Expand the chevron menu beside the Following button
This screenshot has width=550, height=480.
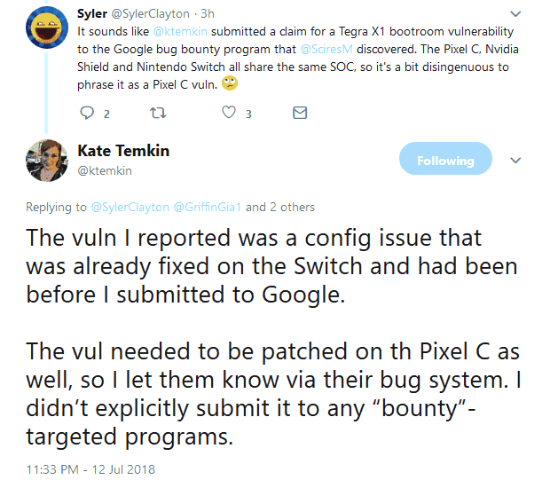(515, 161)
